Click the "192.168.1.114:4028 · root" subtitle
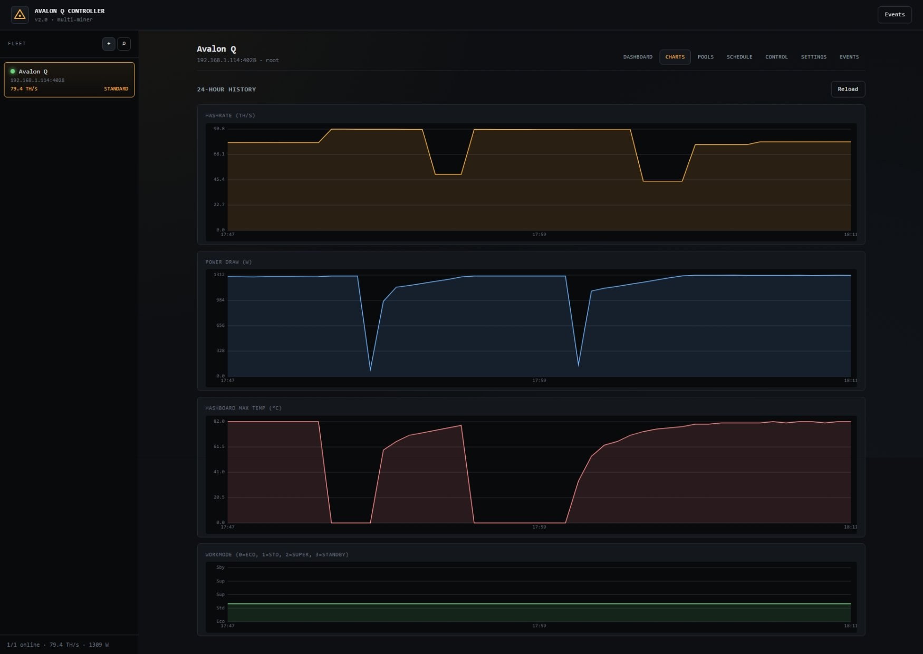Image resolution: width=923 pixels, height=654 pixels. pos(238,61)
